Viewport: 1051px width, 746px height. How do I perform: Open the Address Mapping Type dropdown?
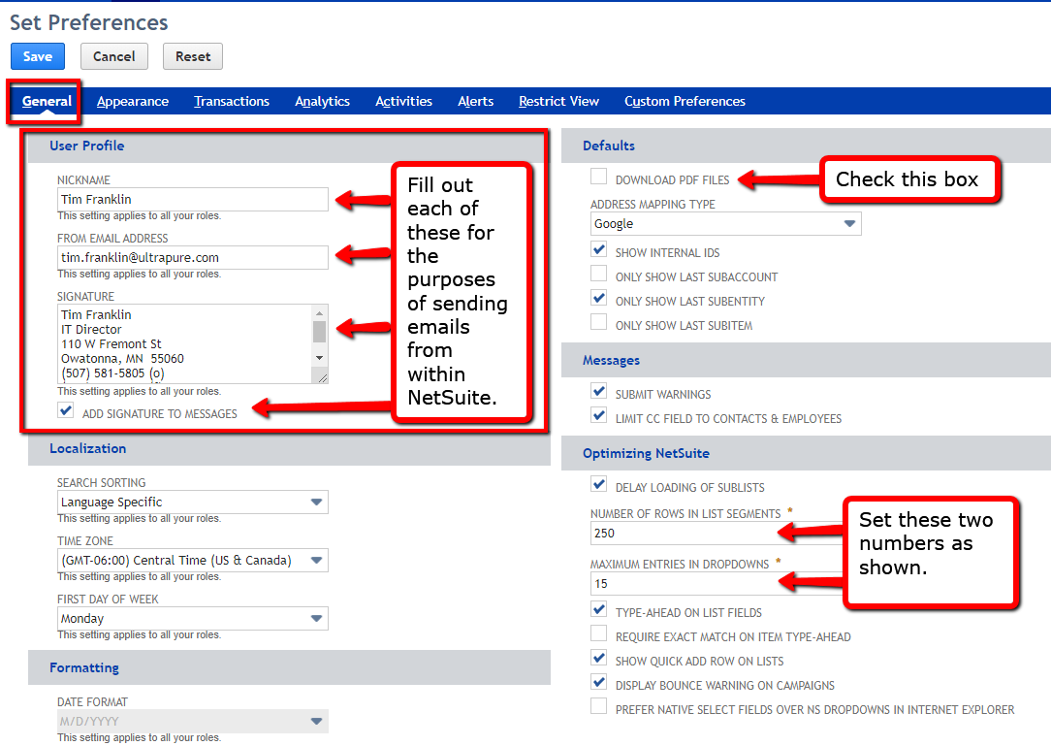pyautogui.click(x=725, y=223)
